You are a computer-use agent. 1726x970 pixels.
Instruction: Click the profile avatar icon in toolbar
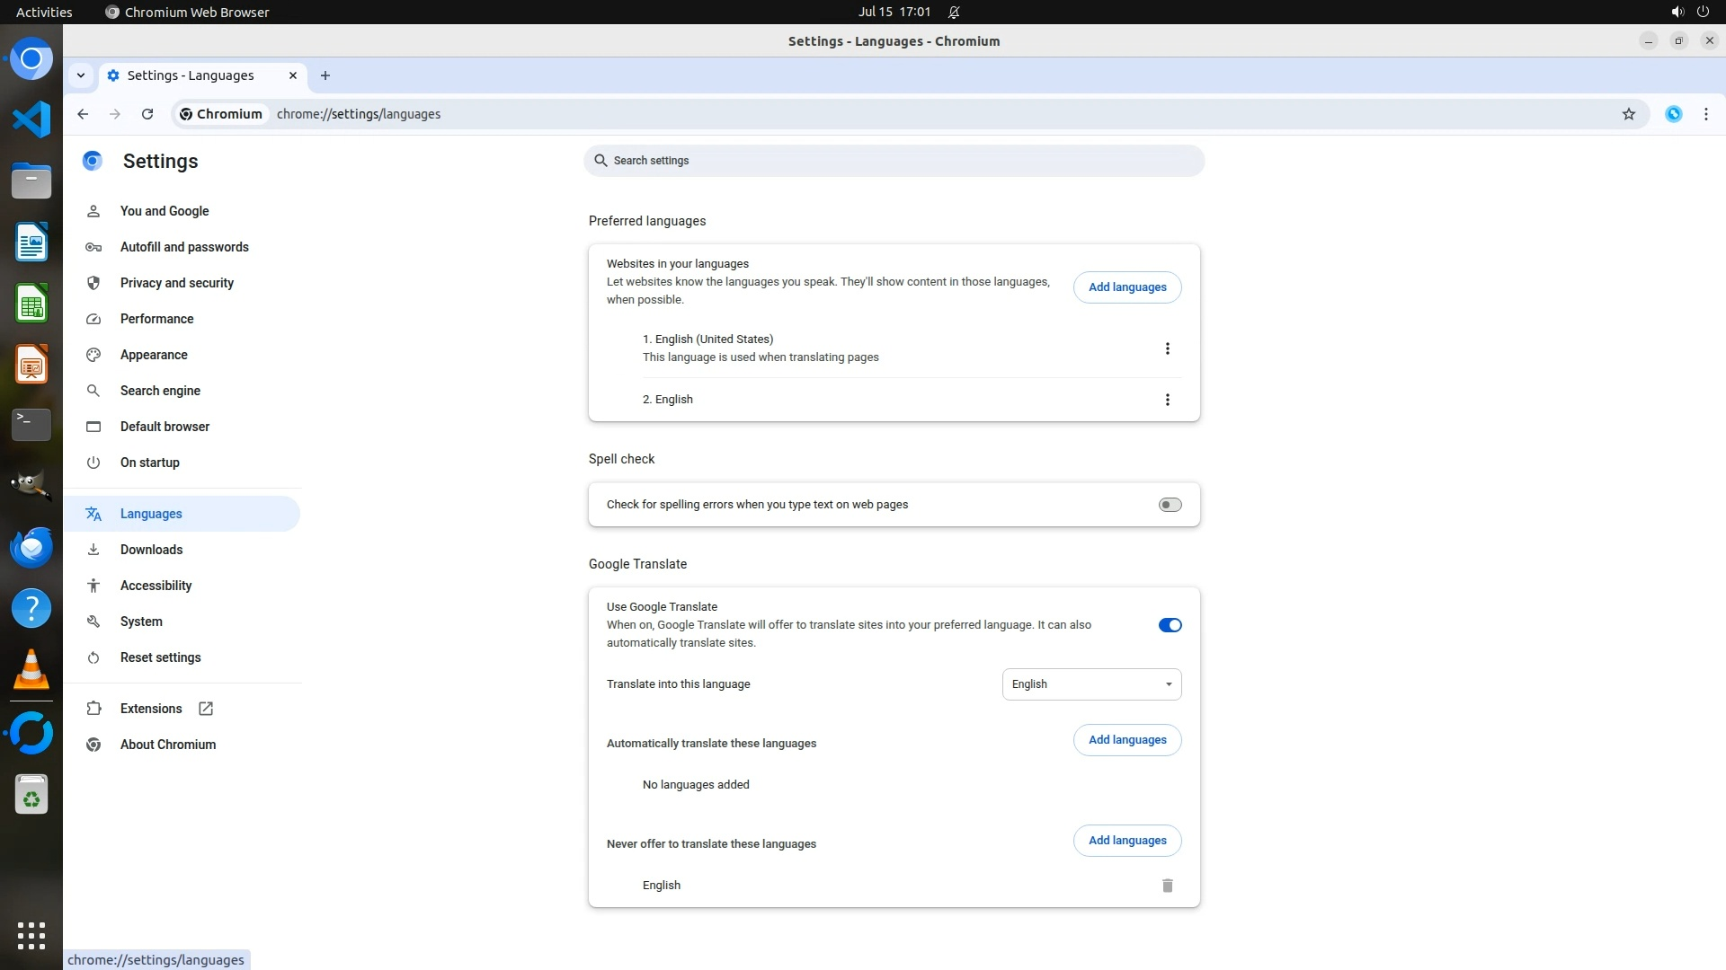point(1673,114)
